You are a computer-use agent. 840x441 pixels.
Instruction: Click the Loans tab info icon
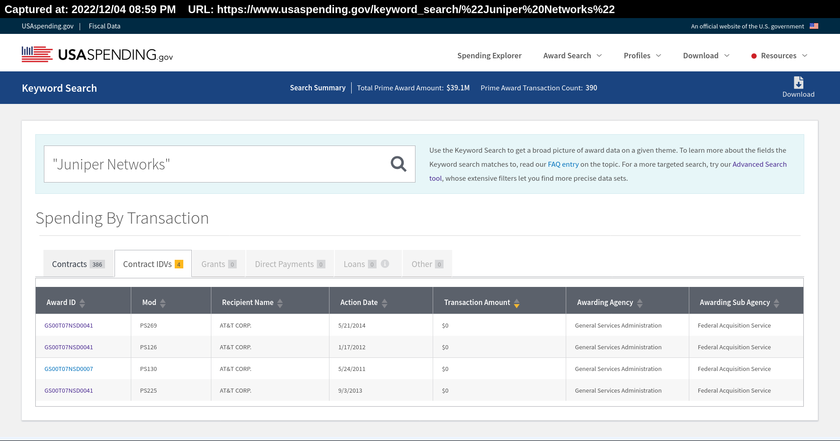tap(385, 264)
